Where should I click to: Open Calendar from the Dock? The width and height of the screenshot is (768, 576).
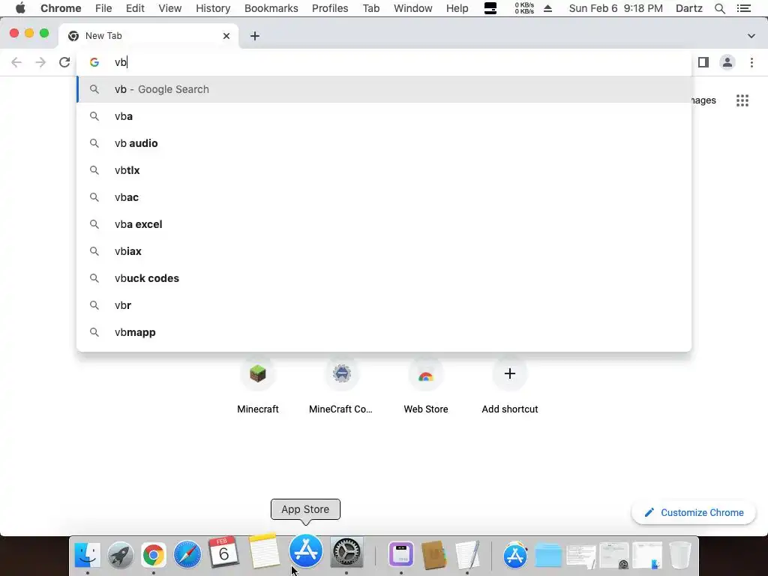[x=223, y=552]
